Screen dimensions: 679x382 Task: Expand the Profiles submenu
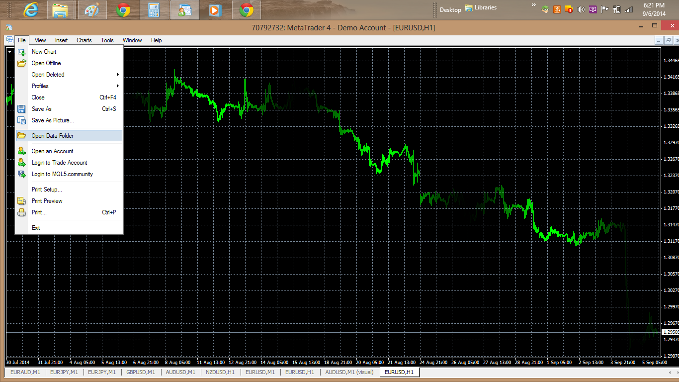69,86
